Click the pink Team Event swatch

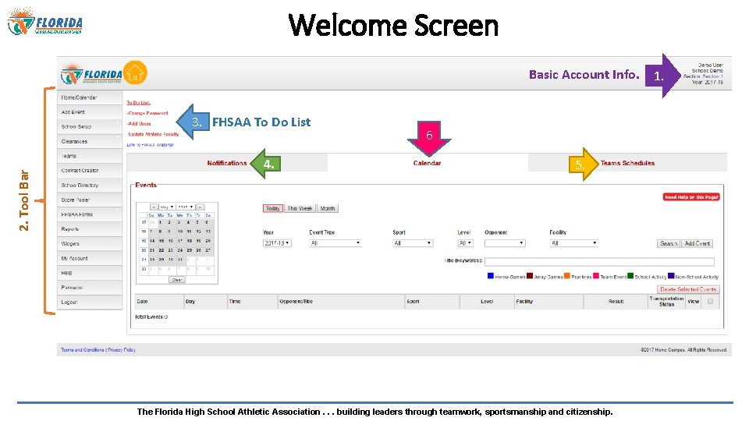pos(596,276)
